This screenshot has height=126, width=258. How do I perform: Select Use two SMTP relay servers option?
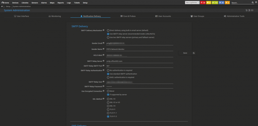point(108,37)
